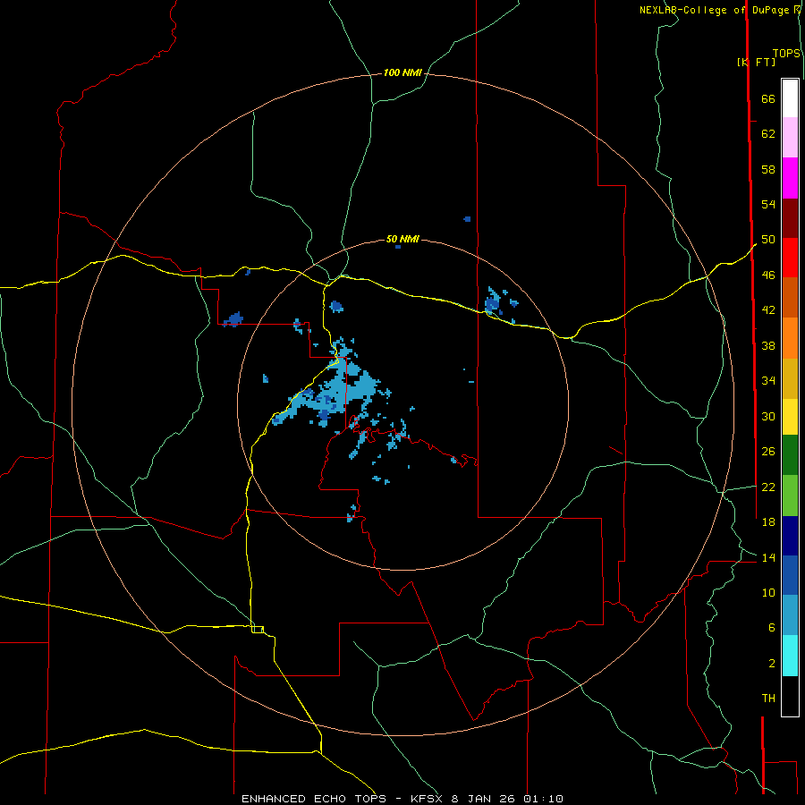Click the magenta 58 kft legend swatch
Image resolution: width=805 pixels, height=805 pixels.
click(790, 178)
